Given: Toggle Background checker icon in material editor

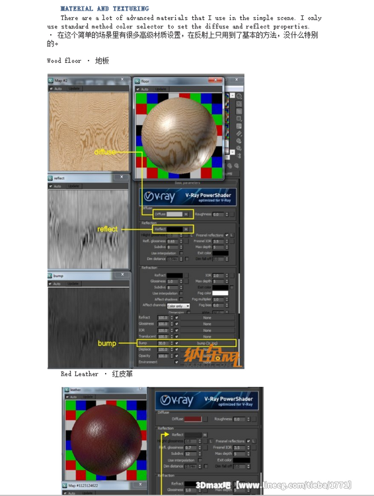Looking at the screenshot, I should [239, 111].
